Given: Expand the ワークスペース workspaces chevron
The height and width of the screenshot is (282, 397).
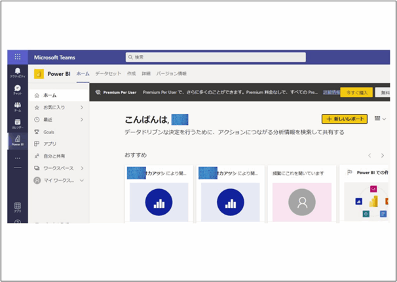Looking at the screenshot, I should (81, 168).
